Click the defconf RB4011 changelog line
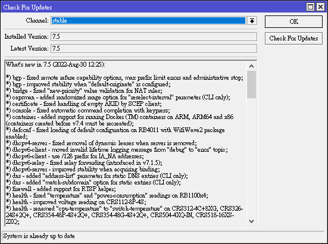 coord(115,133)
